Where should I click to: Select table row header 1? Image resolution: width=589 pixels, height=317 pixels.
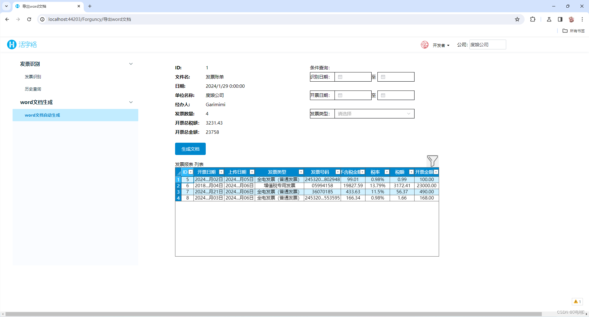tap(178, 180)
